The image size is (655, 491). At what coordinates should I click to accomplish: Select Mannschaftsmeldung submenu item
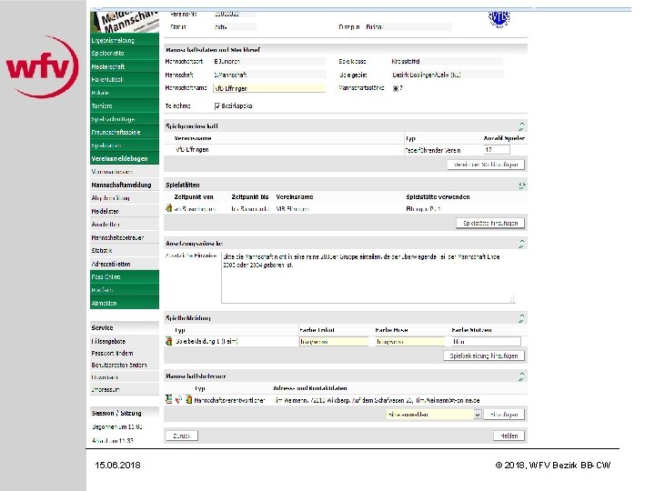click(x=125, y=185)
